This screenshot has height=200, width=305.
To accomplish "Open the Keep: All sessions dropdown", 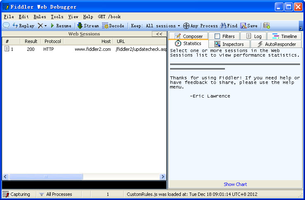I will pos(156,26).
